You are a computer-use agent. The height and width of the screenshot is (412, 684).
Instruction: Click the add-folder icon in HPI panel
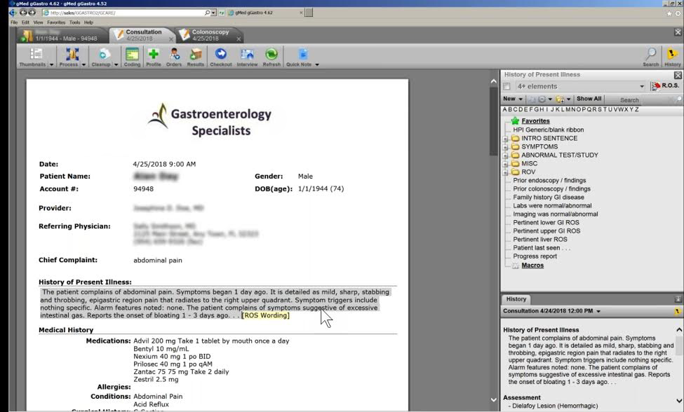(x=560, y=99)
